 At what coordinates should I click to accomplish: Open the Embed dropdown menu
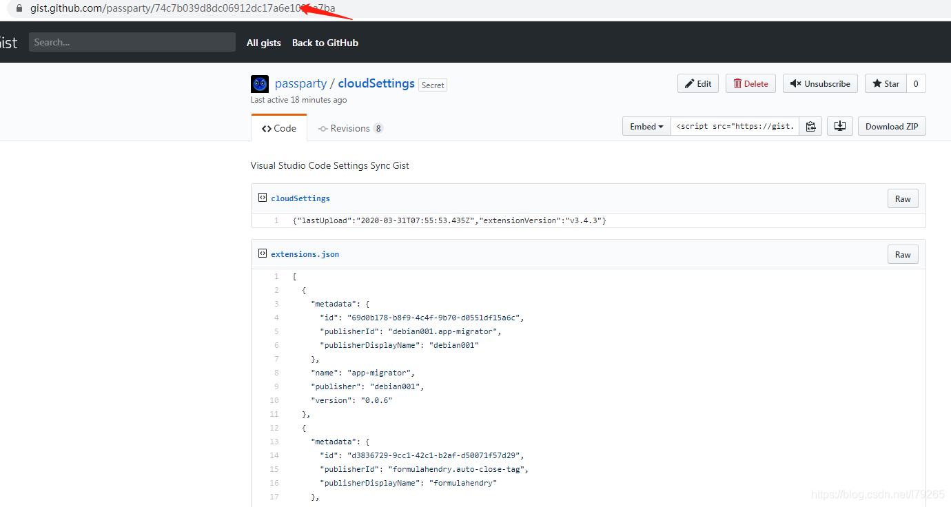tap(646, 126)
